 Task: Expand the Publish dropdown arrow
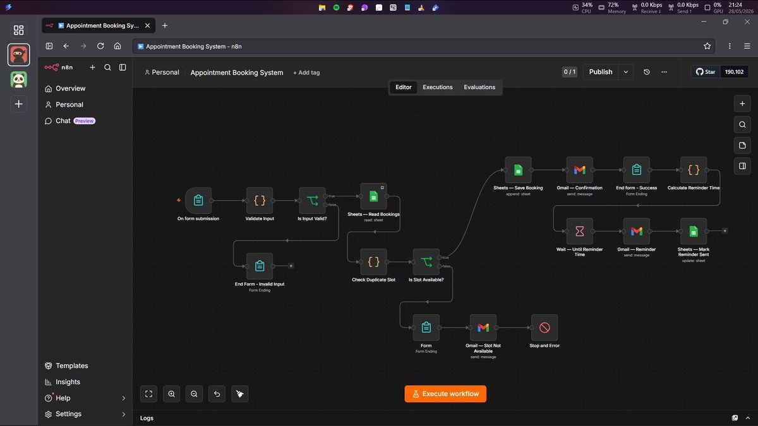(625, 72)
